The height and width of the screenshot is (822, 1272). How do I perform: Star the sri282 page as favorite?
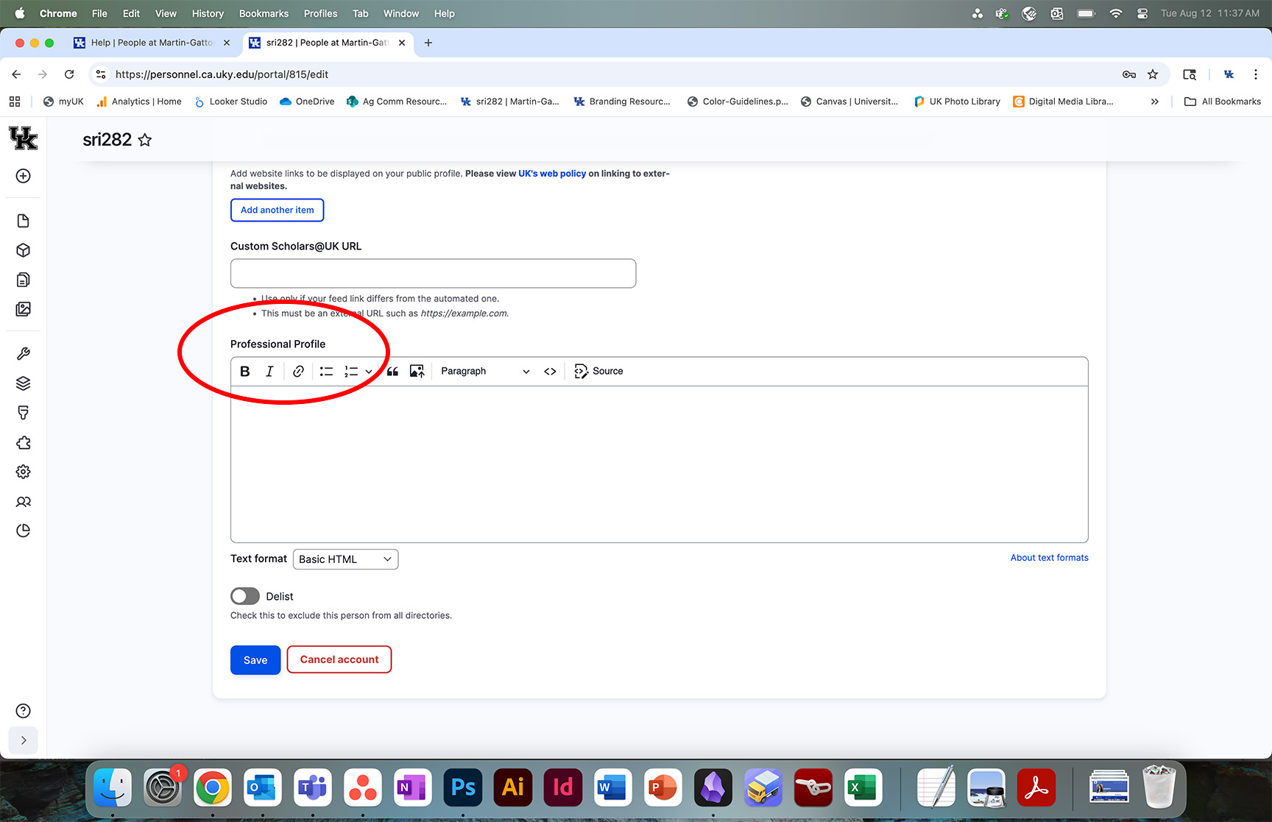[x=145, y=140]
